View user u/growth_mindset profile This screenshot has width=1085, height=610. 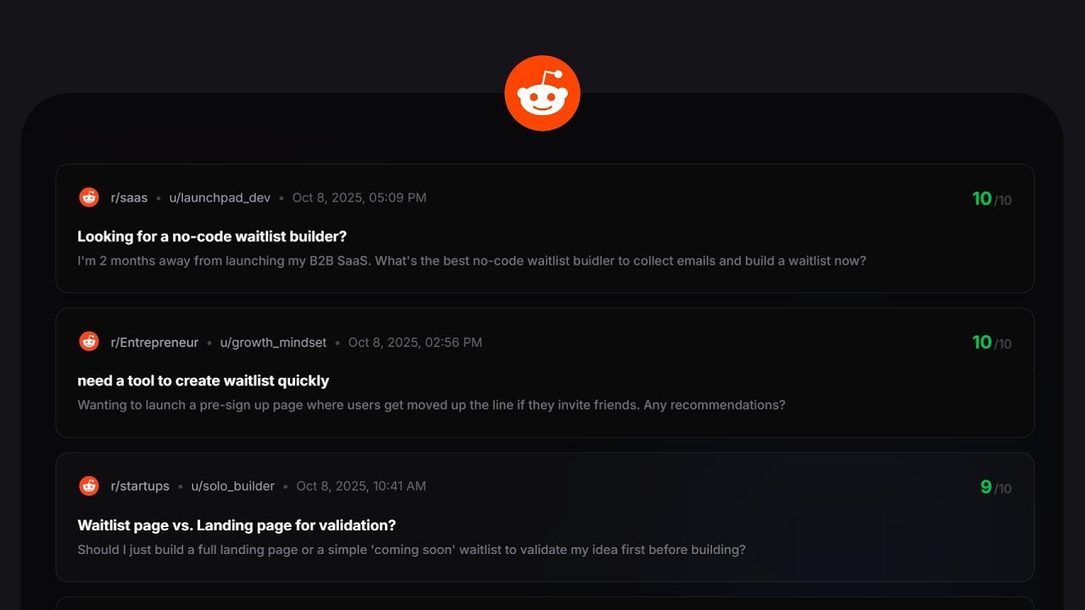click(x=273, y=342)
